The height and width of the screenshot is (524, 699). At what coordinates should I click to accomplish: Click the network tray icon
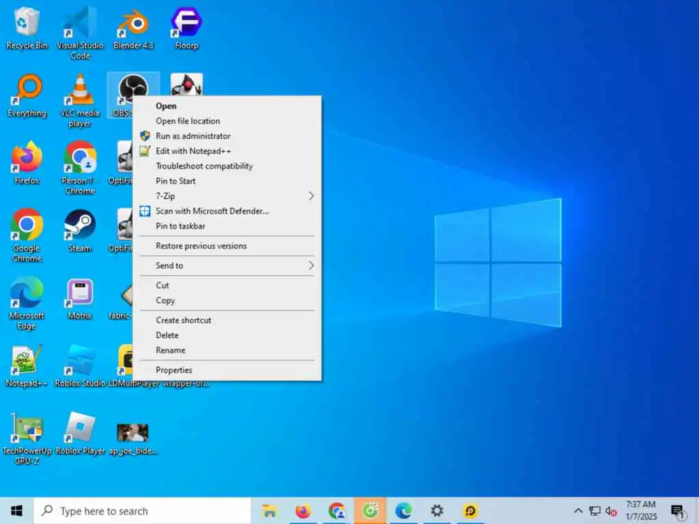tap(595, 510)
